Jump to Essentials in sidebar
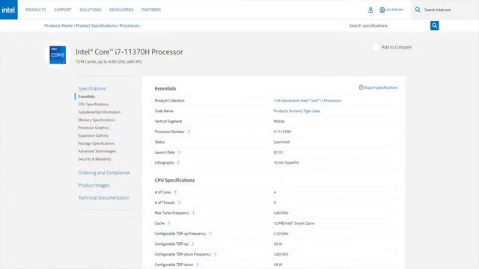 87,96
